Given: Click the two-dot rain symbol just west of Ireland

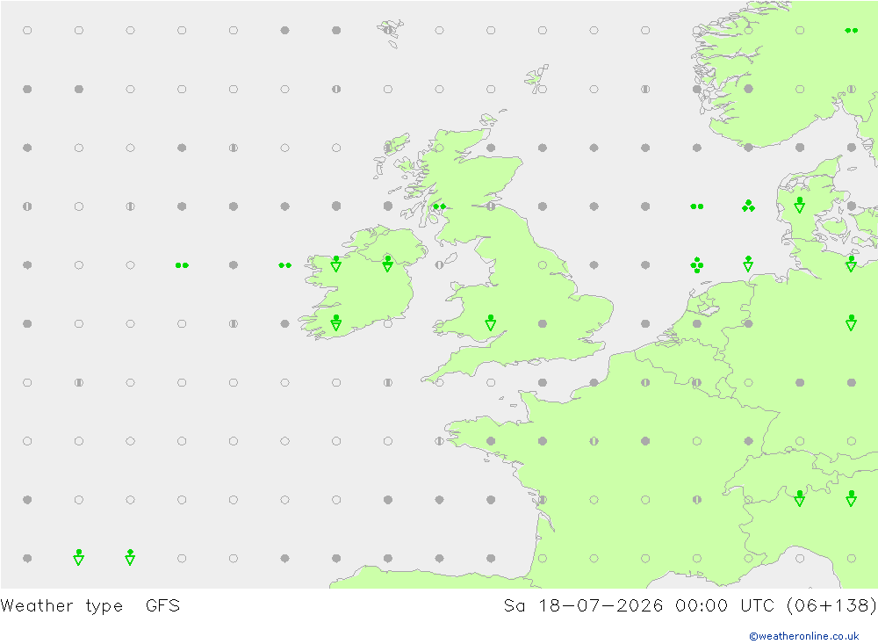Looking at the screenshot, I should point(285,265).
